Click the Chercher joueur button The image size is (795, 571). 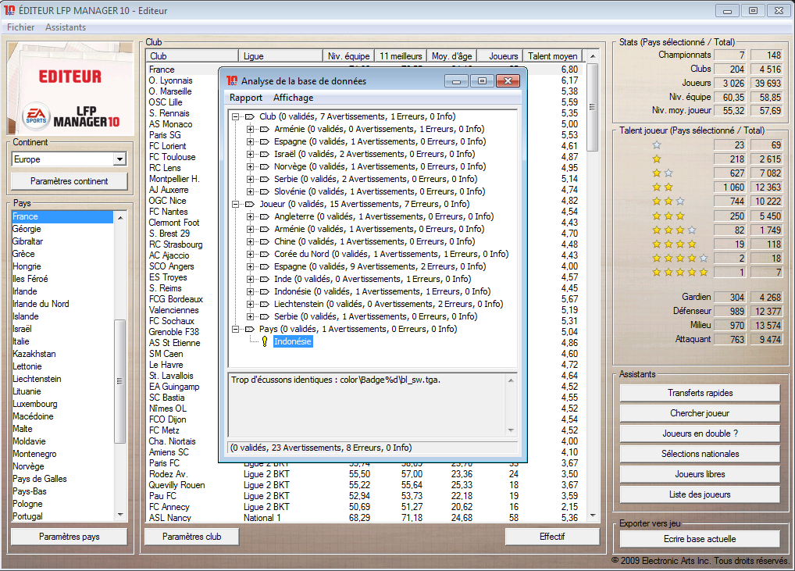pos(700,413)
